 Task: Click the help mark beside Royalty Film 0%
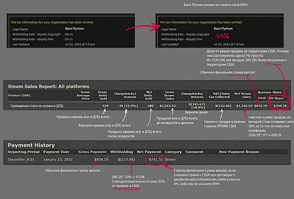point(71,39)
